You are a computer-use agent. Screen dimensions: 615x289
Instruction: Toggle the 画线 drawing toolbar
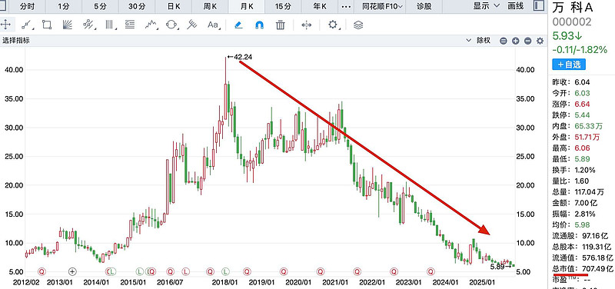pyautogui.click(x=515, y=5)
